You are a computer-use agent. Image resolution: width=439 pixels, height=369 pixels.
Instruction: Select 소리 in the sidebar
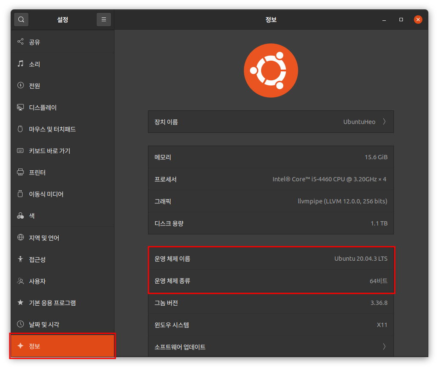pyautogui.click(x=63, y=64)
